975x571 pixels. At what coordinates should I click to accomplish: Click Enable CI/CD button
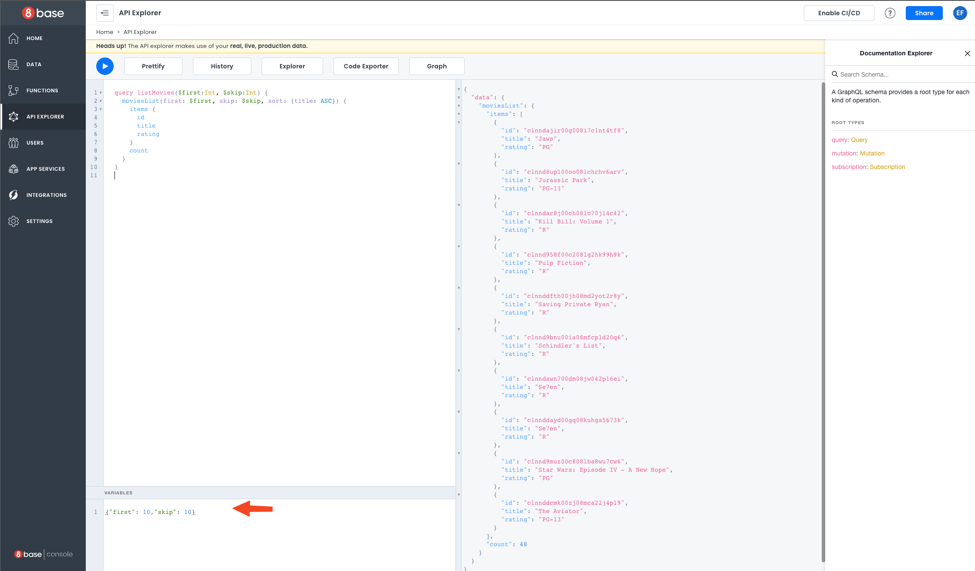(x=839, y=13)
